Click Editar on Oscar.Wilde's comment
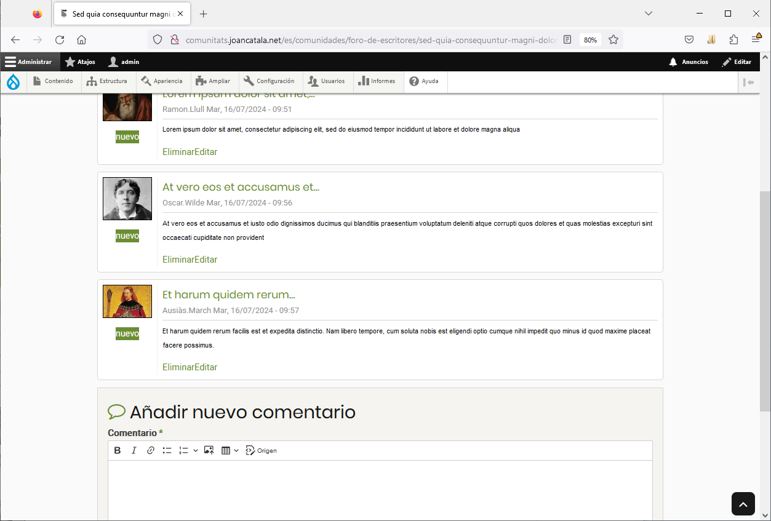771x521 pixels. point(206,260)
